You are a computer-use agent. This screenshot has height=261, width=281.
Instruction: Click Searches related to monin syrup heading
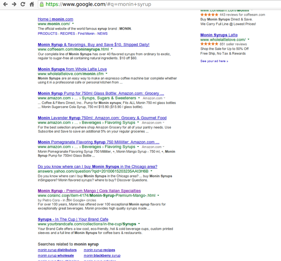coord(68,244)
